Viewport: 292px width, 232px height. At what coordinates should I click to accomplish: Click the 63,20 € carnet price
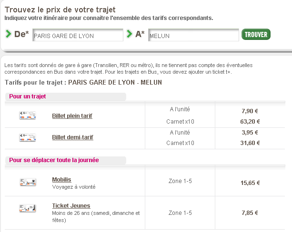(250, 122)
